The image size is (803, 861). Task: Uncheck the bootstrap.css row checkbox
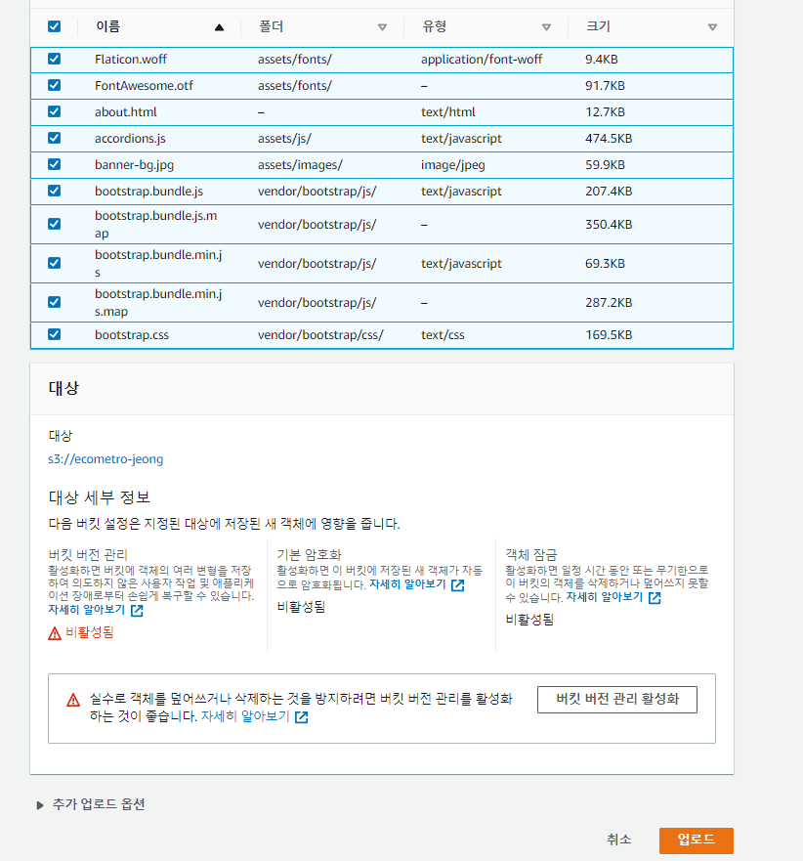pos(54,334)
